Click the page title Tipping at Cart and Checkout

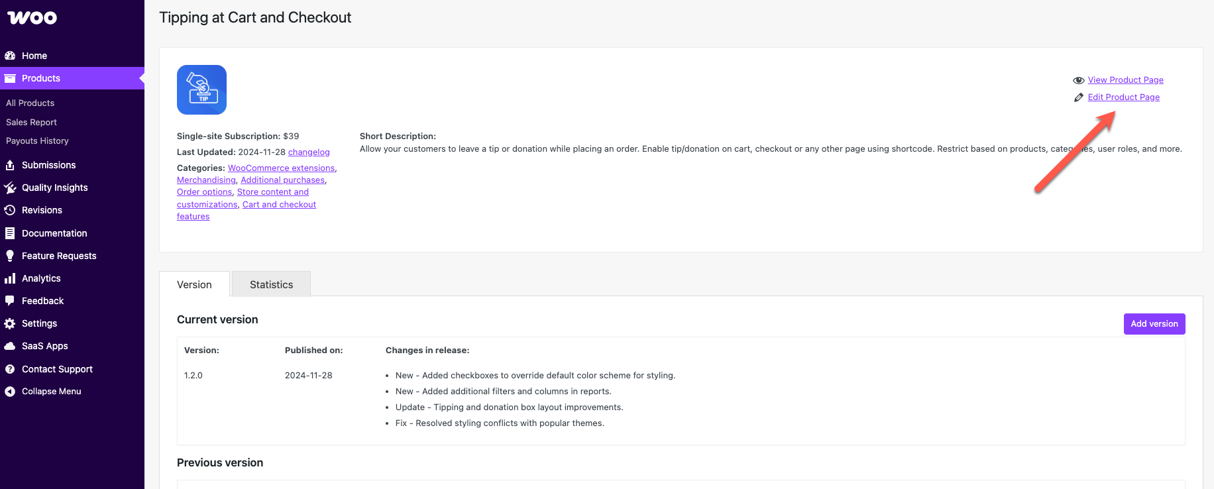click(x=255, y=18)
